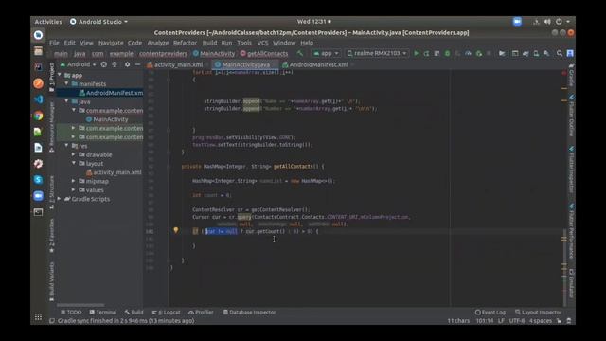
Task: Open the AVD Manager device icon
Action: point(536,53)
